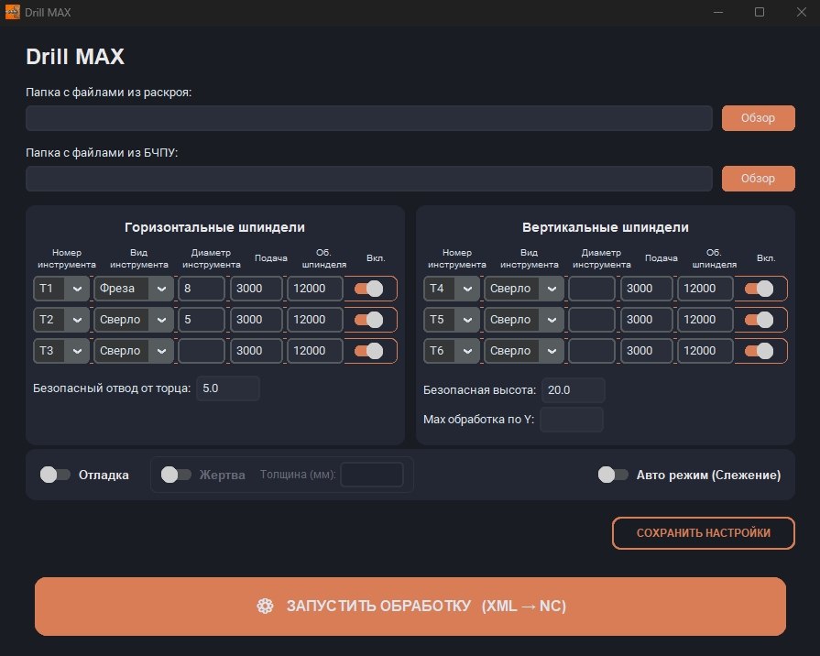The image size is (820, 656).
Task: Click the T3 spindle speed field 12000
Action: pos(315,351)
